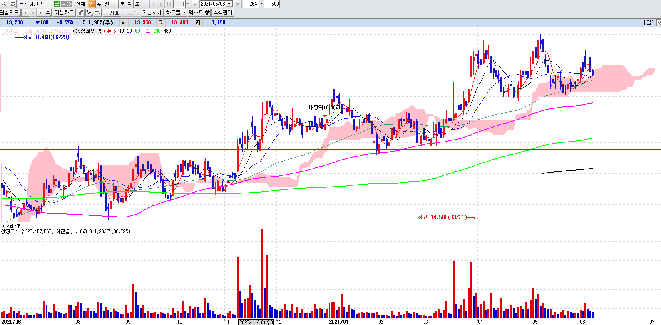661x325 pixels.
Task: Open the interval value dropdown arrow
Action: (x=188, y=4)
